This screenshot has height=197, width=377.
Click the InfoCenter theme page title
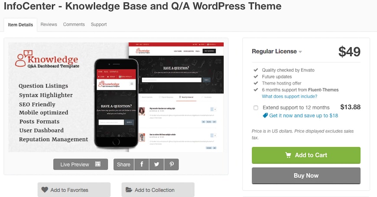(x=143, y=6)
